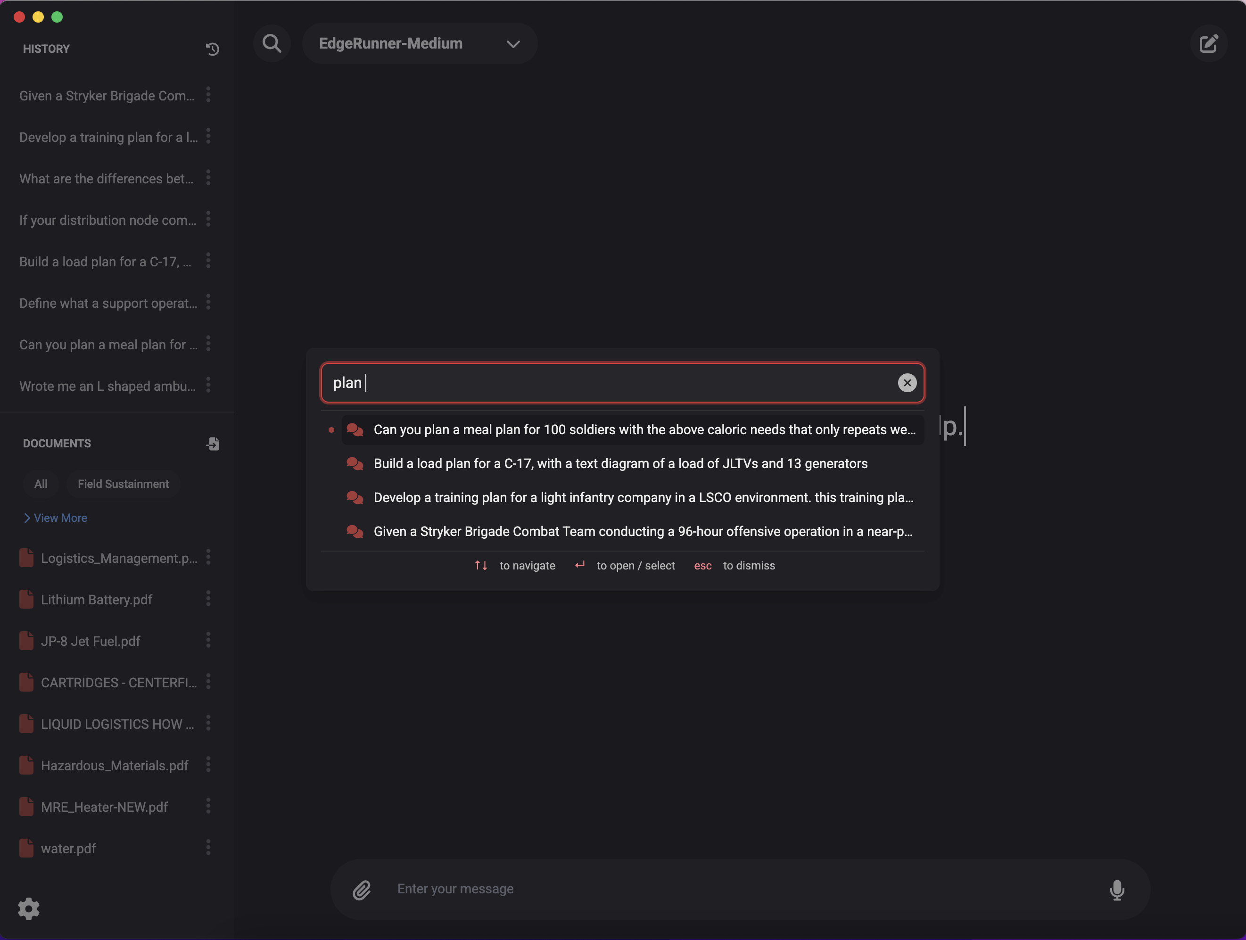
Task: Activate the microphone voice input
Action: click(1116, 890)
